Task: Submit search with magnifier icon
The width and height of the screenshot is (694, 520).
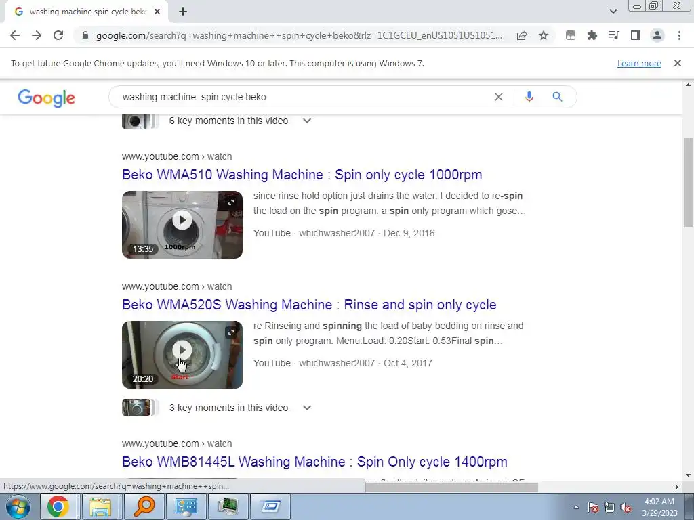Action: click(557, 97)
